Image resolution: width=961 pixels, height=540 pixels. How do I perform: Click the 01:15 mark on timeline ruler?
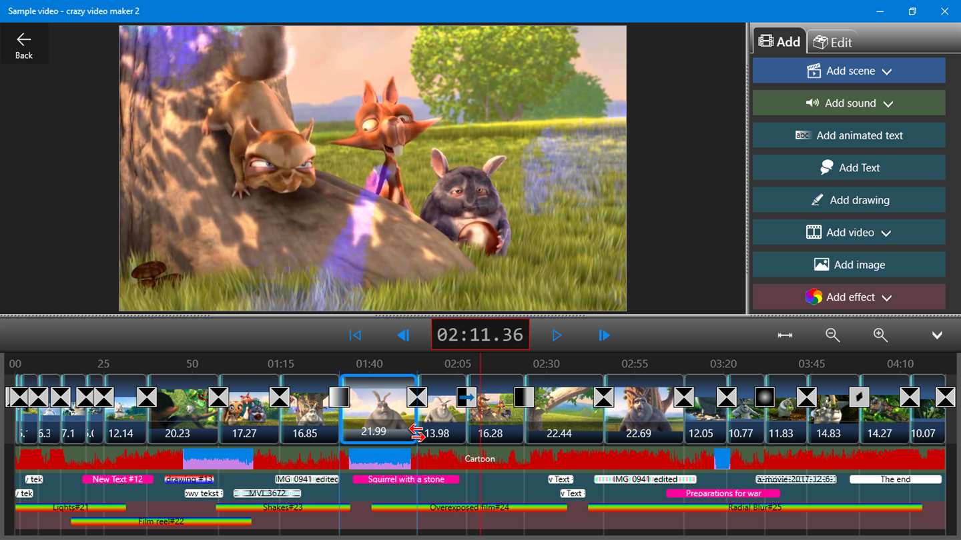coord(281,364)
